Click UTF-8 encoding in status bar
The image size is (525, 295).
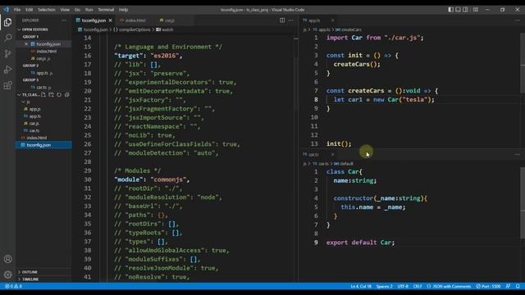pos(403,286)
